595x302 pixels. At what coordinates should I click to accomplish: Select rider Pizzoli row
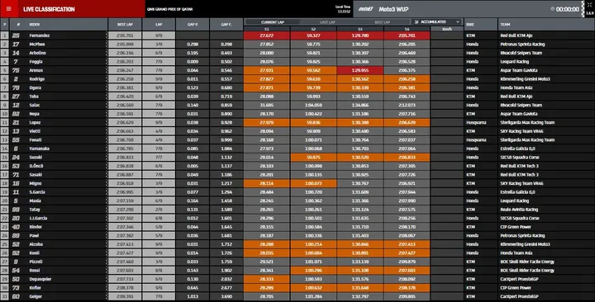pyautogui.click(x=297, y=262)
